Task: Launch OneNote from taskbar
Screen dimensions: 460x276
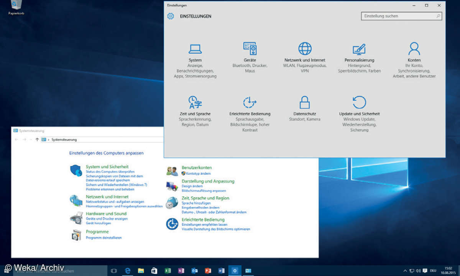Action: [181, 270]
